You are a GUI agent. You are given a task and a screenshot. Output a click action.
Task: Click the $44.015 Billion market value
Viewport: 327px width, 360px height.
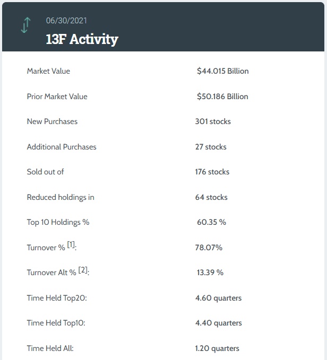222,71
